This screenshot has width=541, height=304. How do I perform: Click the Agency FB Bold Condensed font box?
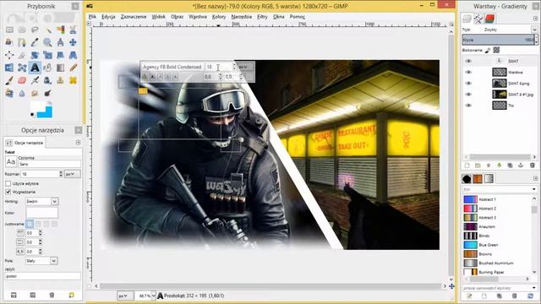tap(172, 67)
